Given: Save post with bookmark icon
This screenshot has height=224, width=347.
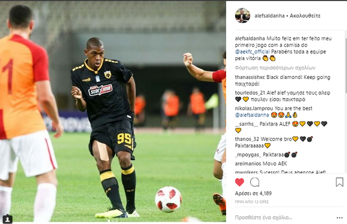Looking at the screenshot, I should click(339, 182).
